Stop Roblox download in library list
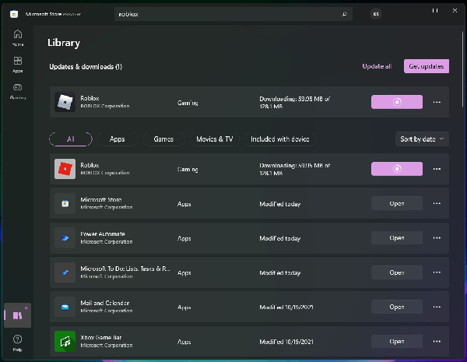 pos(397,169)
